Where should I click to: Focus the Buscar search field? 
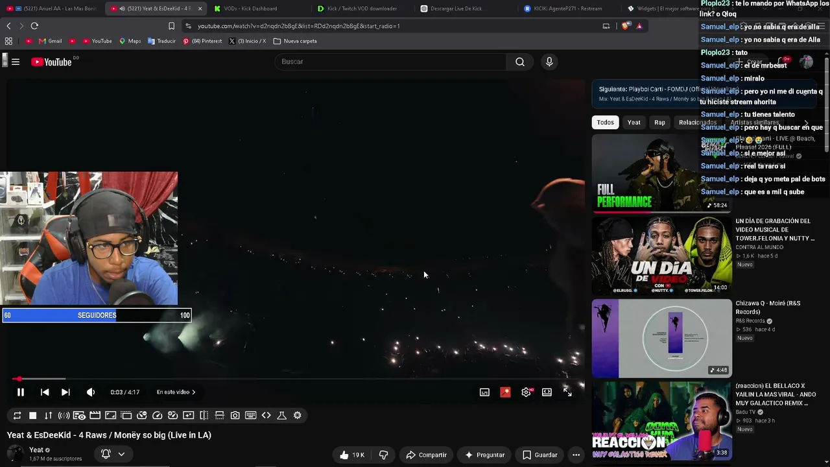click(391, 62)
